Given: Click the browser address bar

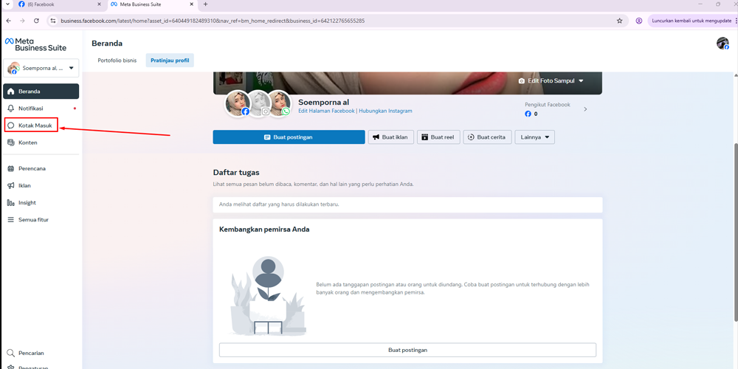Looking at the screenshot, I should (x=332, y=21).
